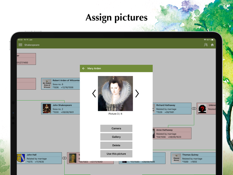The width and height of the screenshot is (233, 175).
Task: Click 'Related by marriage' on Anne Hathaway card
Action: [x=166, y=134]
